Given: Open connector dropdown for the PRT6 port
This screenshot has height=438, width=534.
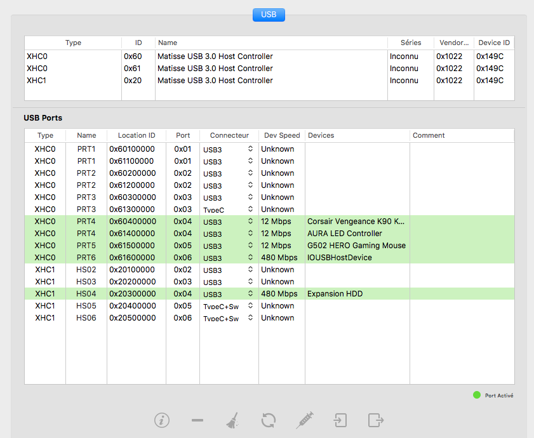Looking at the screenshot, I should point(250,258).
